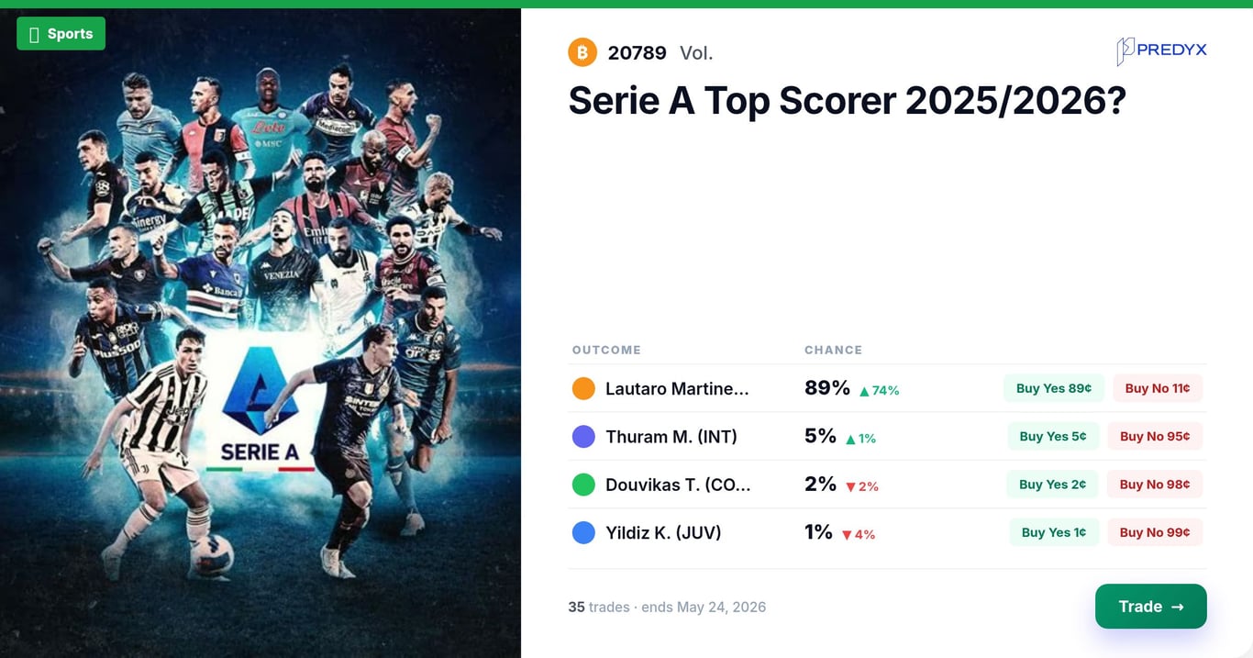The width and height of the screenshot is (1253, 658).
Task: Click the green up arrow beside 74%
Action: coord(864,390)
